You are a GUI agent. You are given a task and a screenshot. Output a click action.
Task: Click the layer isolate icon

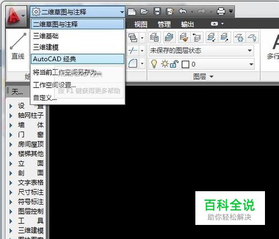tap(211, 38)
